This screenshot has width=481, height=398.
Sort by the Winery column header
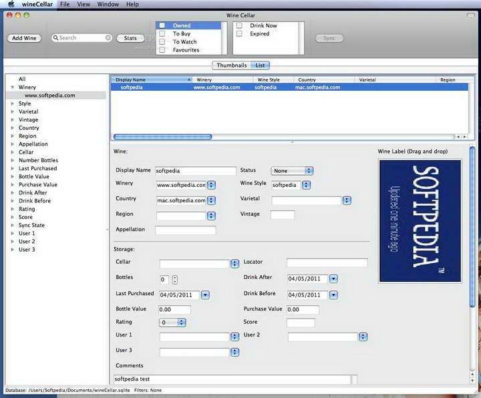(222, 79)
